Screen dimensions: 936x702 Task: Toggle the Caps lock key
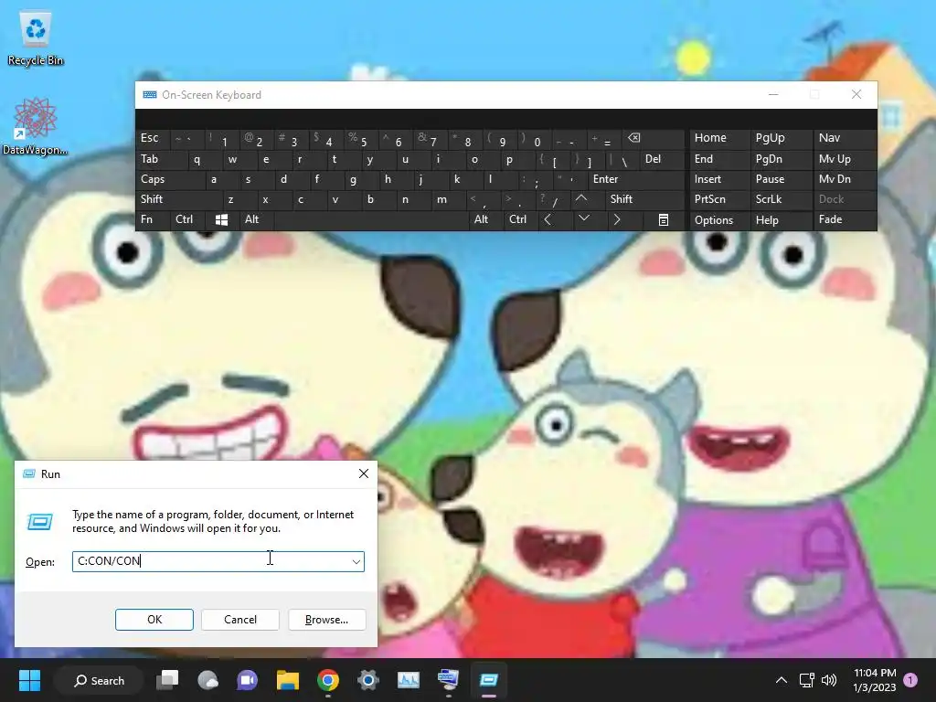point(171,179)
